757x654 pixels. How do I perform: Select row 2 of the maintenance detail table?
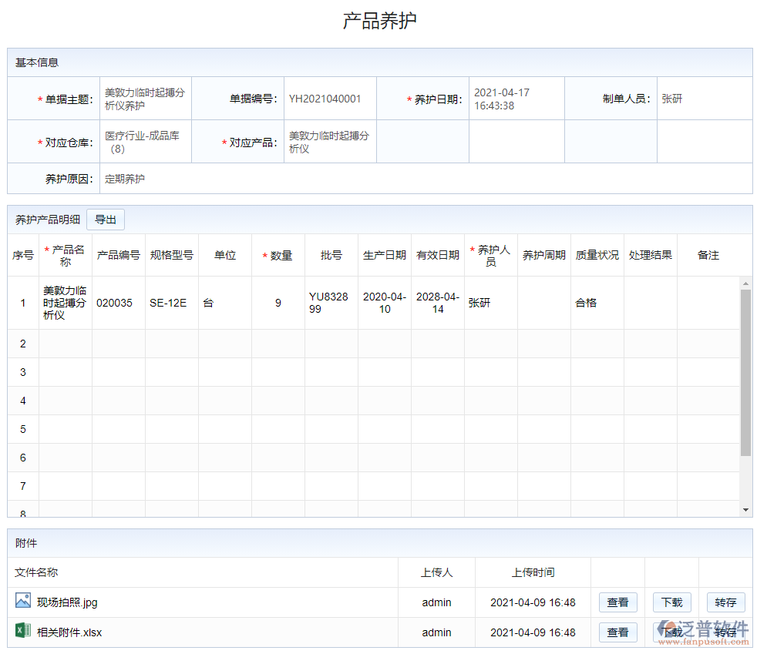point(308,344)
